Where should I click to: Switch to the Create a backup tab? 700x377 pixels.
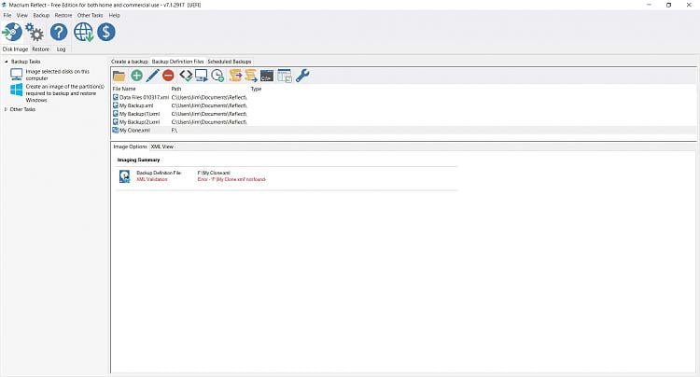[x=130, y=62]
